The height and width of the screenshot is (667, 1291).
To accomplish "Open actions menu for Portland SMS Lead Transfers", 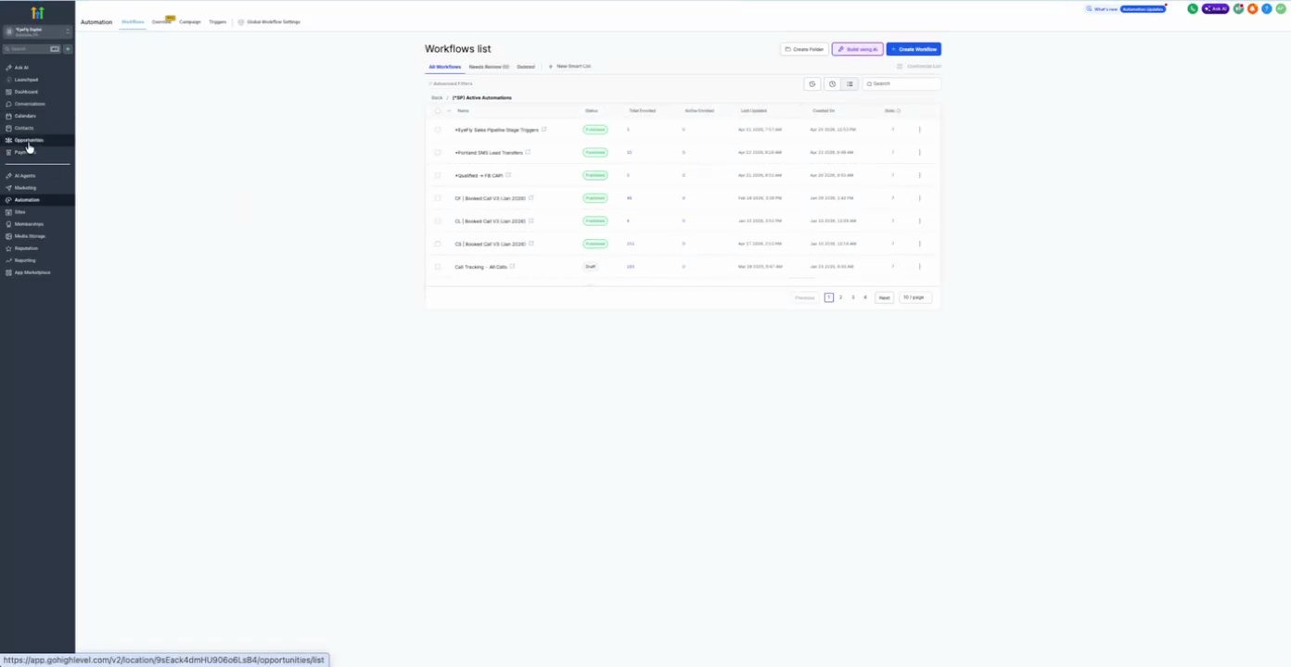I will click(x=920, y=153).
